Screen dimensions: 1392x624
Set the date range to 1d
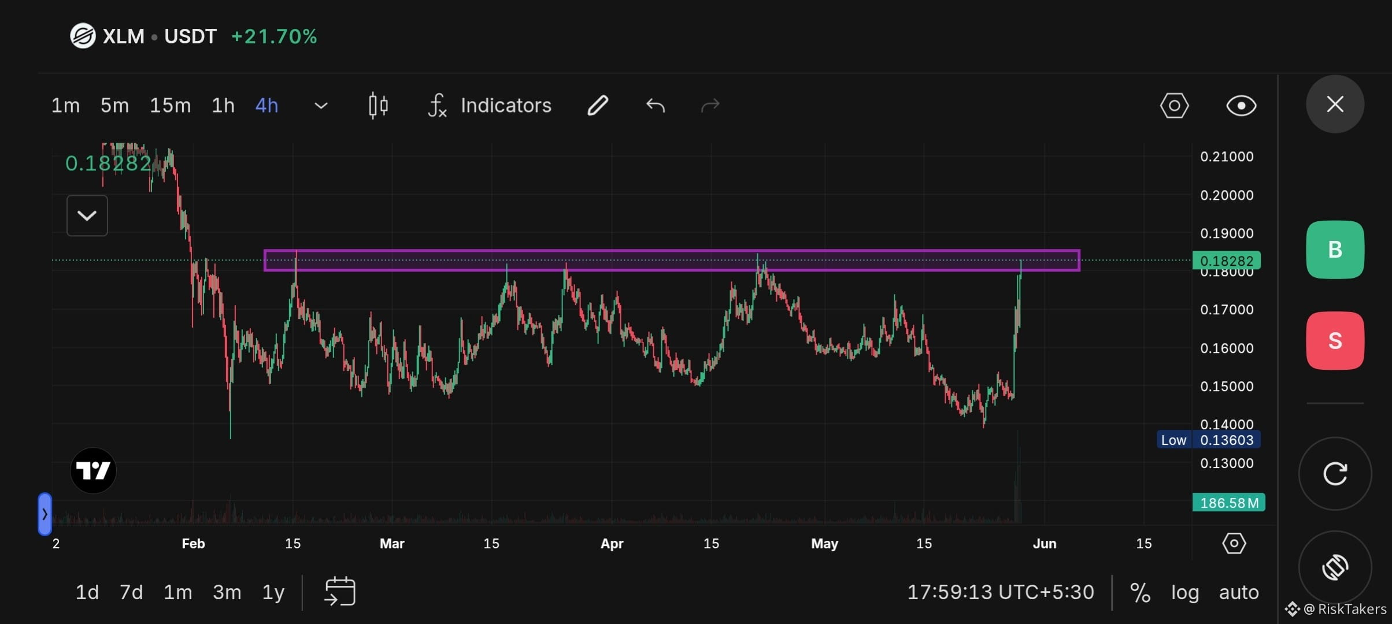tap(87, 592)
